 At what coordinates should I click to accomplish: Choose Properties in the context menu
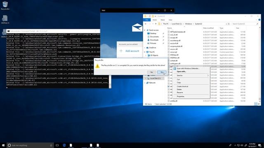point(191,97)
